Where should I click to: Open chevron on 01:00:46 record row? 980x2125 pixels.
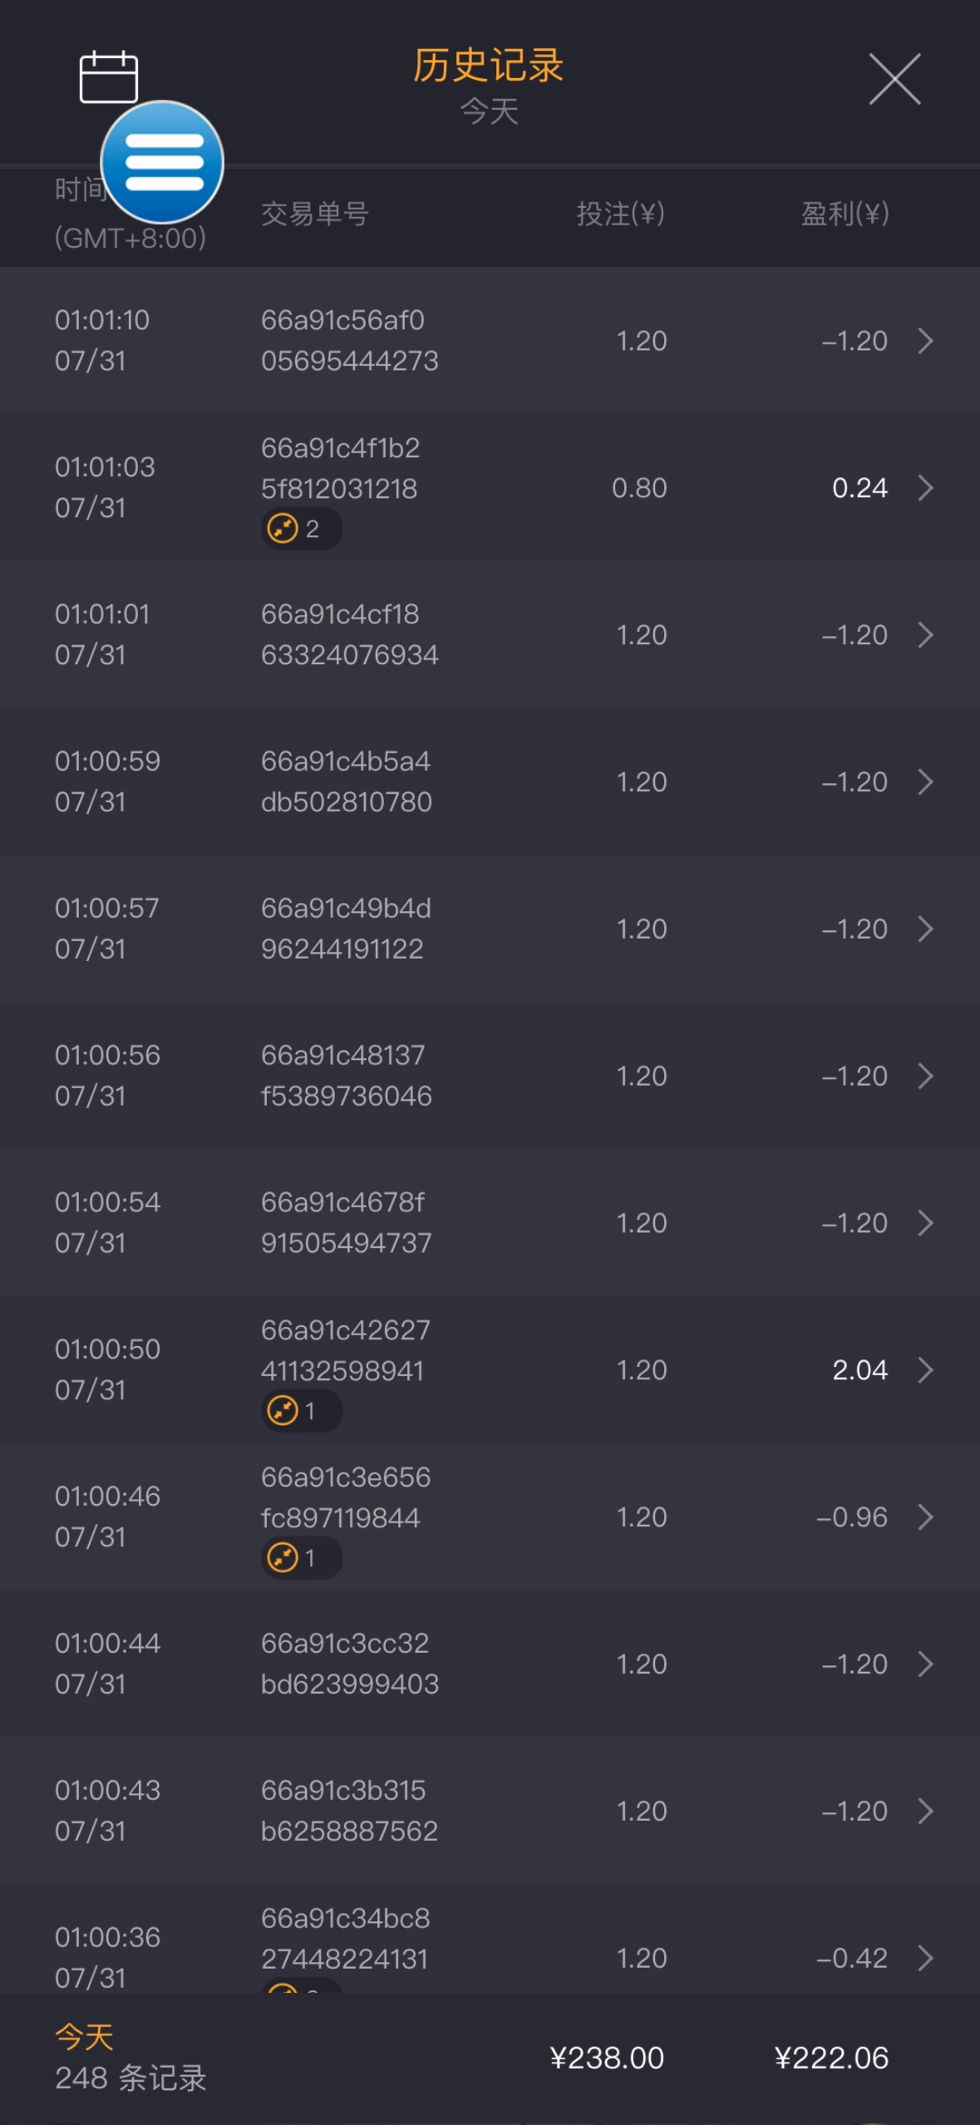point(925,1517)
